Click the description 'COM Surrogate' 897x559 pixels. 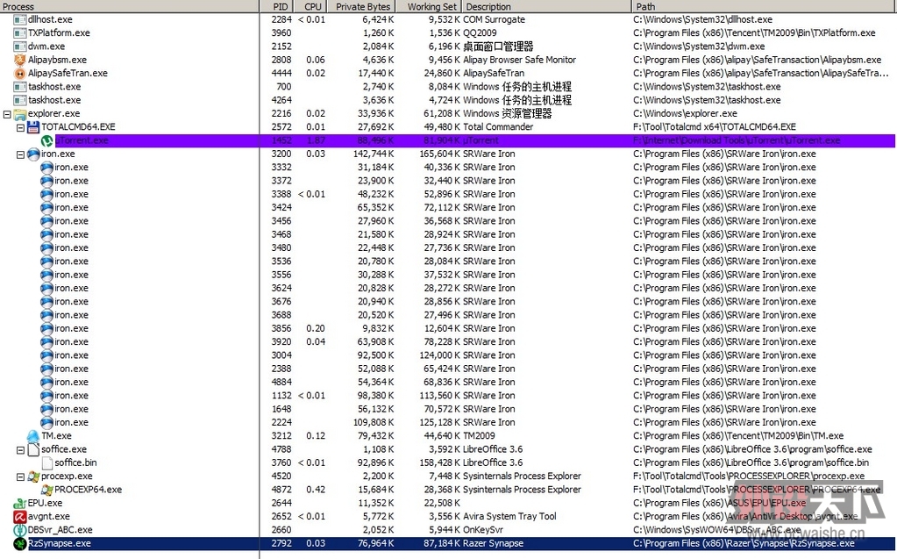[494, 19]
